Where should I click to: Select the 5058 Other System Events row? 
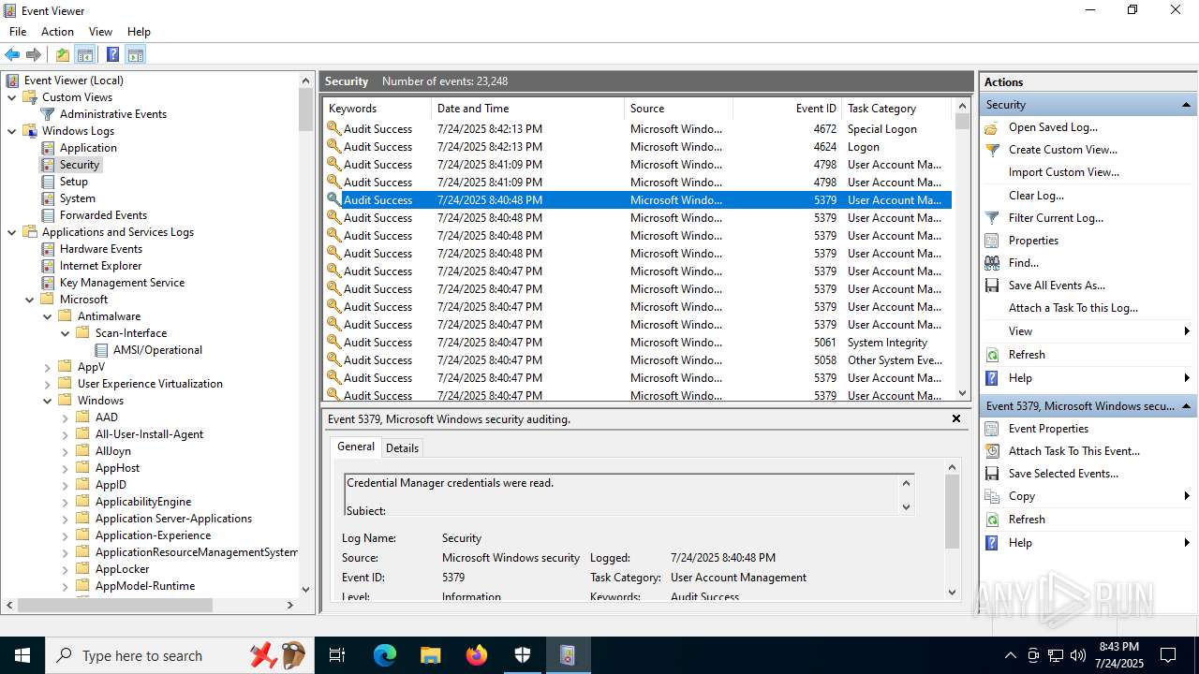[637, 360]
